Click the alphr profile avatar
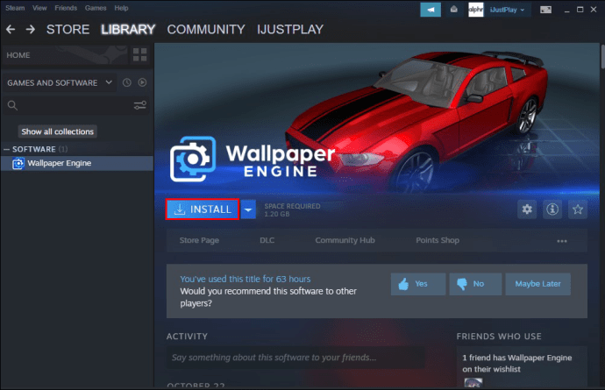Image resolution: width=605 pixels, height=390 pixels. pyautogui.click(x=475, y=10)
